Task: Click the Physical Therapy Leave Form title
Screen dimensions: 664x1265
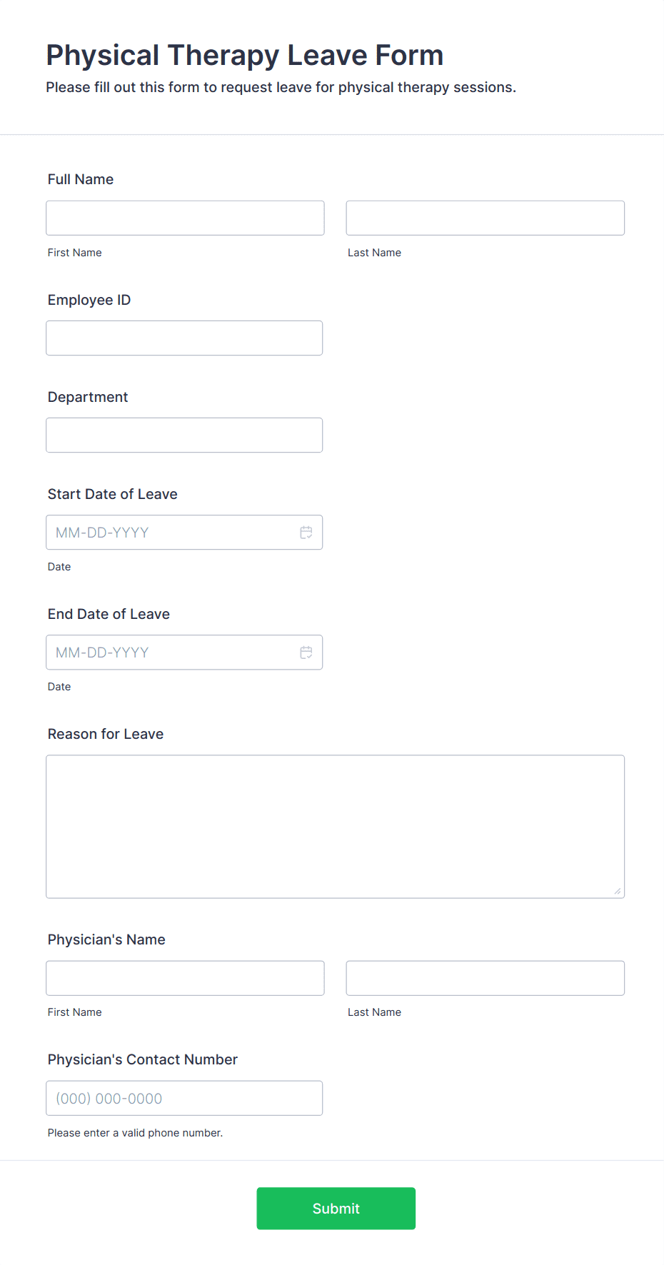Action: [x=244, y=55]
